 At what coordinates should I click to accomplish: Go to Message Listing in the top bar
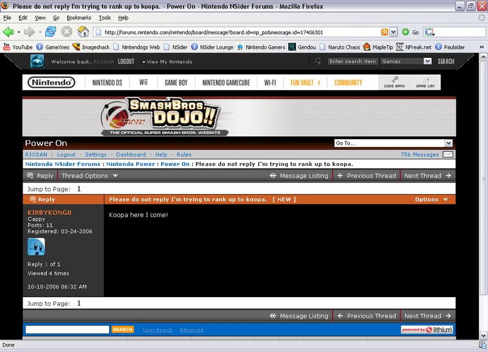299,176
